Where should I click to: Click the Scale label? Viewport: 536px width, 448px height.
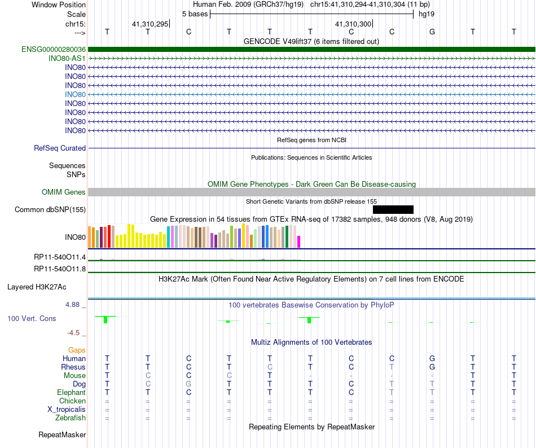click(x=77, y=14)
